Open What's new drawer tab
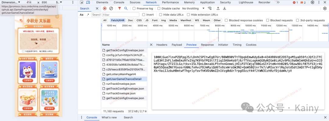This screenshot has height=121, width=329. click(109, 117)
